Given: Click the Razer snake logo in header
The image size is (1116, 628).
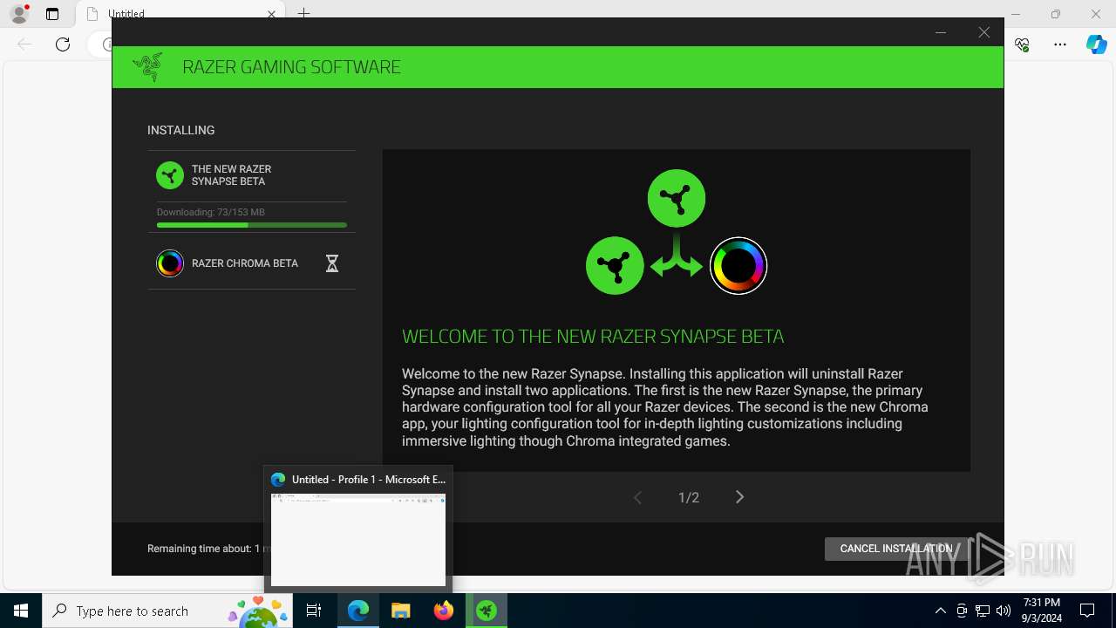Looking at the screenshot, I should (x=147, y=67).
